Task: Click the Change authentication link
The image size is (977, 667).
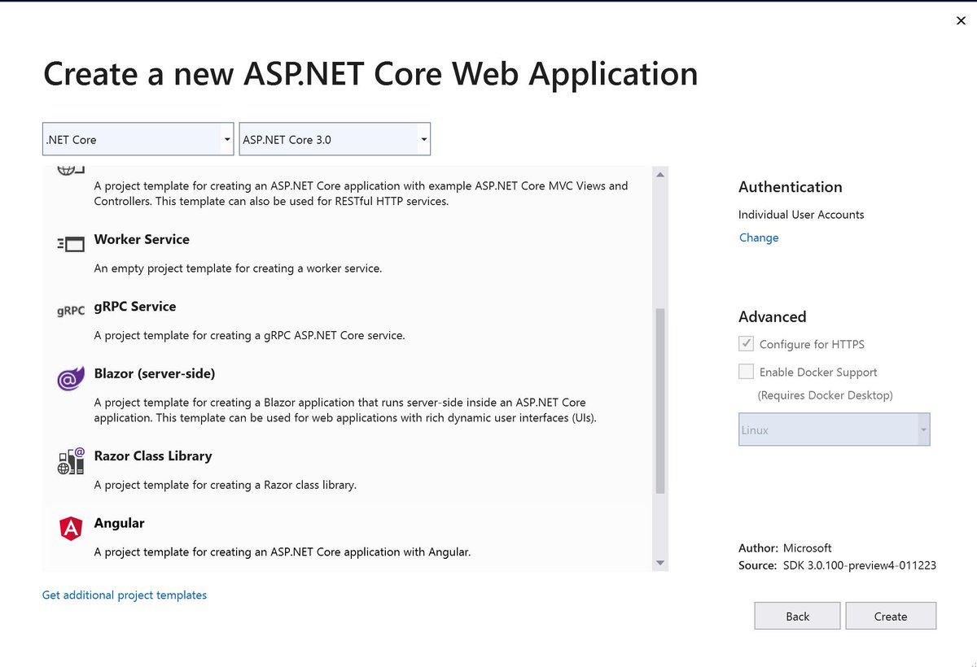Action: click(x=759, y=238)
